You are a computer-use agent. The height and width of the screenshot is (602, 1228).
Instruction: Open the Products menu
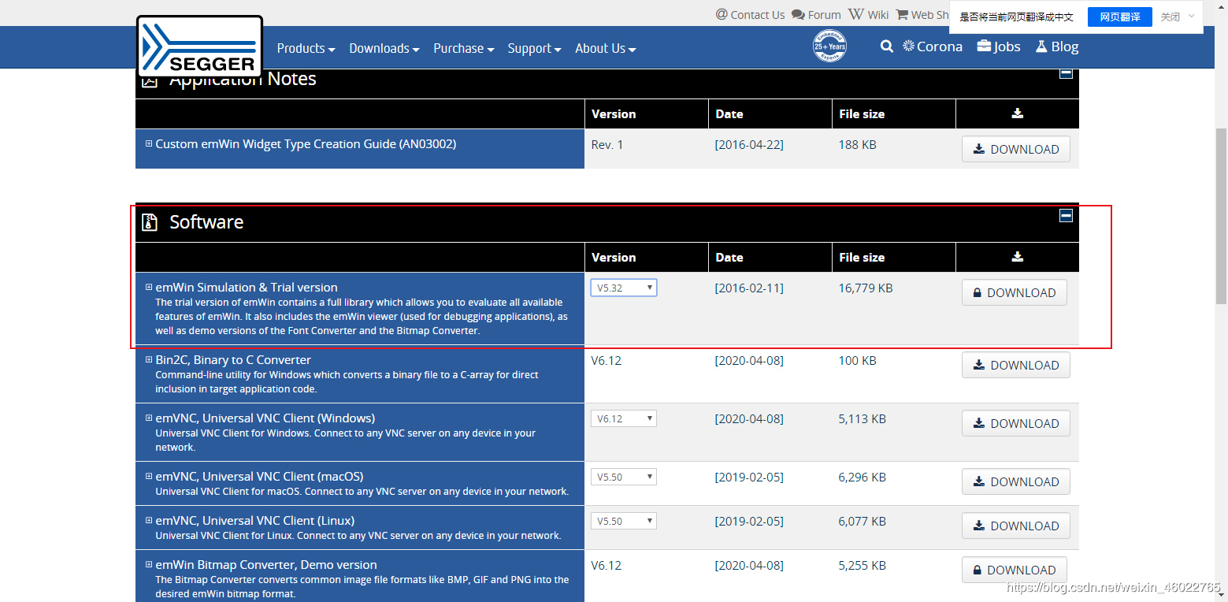pyautogui.click(x=306, y=48)
